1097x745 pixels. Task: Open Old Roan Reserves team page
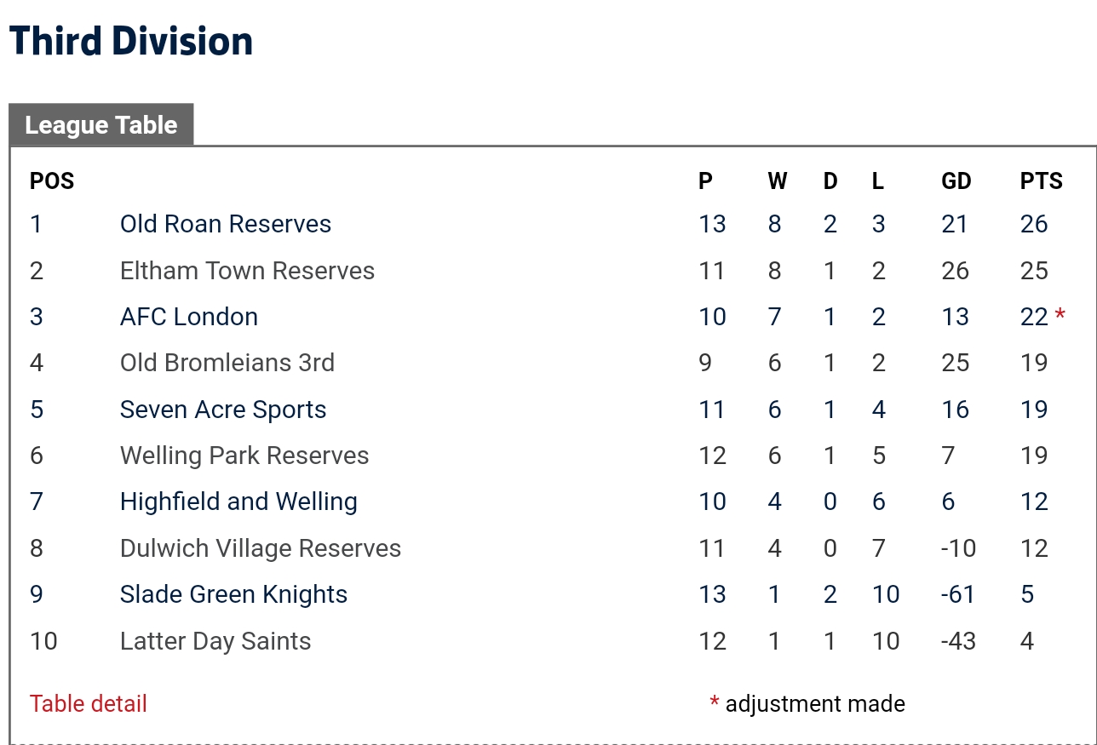[226, 224]
